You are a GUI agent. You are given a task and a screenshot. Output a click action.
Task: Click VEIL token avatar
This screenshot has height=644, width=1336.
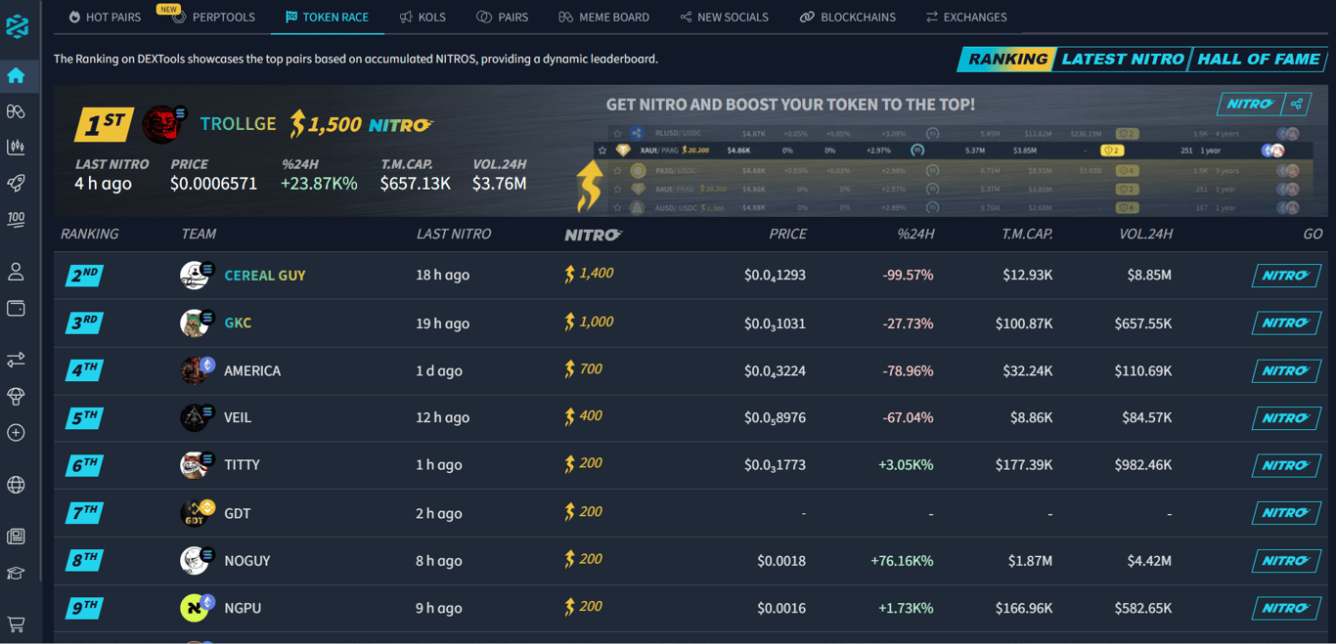point(195,417)
